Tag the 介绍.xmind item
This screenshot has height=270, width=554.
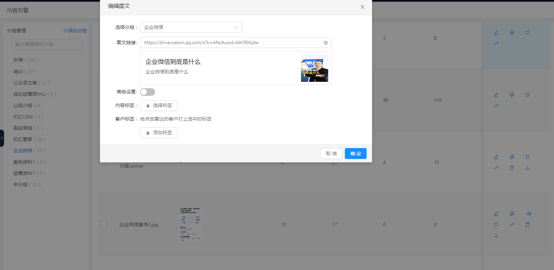(x=512, y=157)
